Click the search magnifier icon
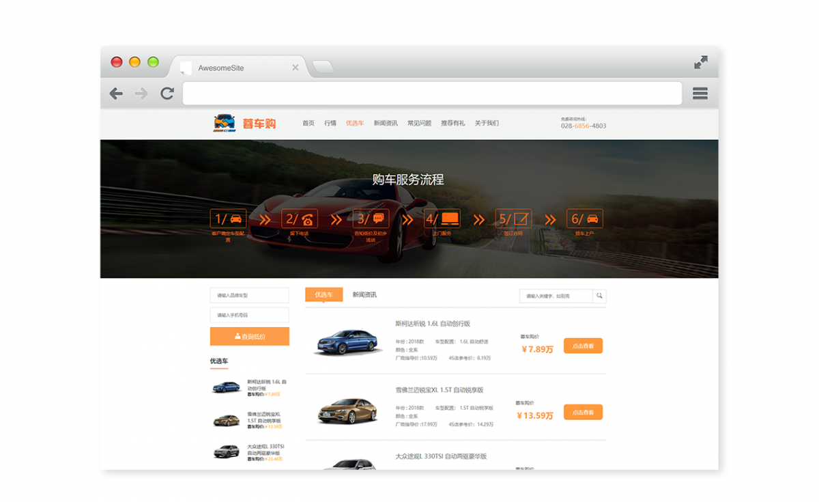The width and height of the screenshot is (819, 502). point(599,296)
